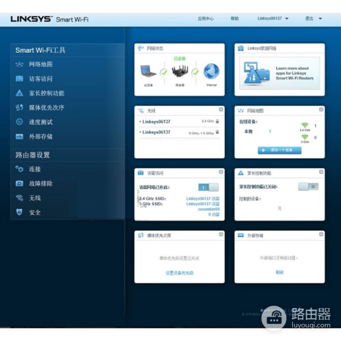This screenshot has height=341, width=341.
Task: Select the 媒体优先次序 sidebar icon
Action: tap(19, 107)
